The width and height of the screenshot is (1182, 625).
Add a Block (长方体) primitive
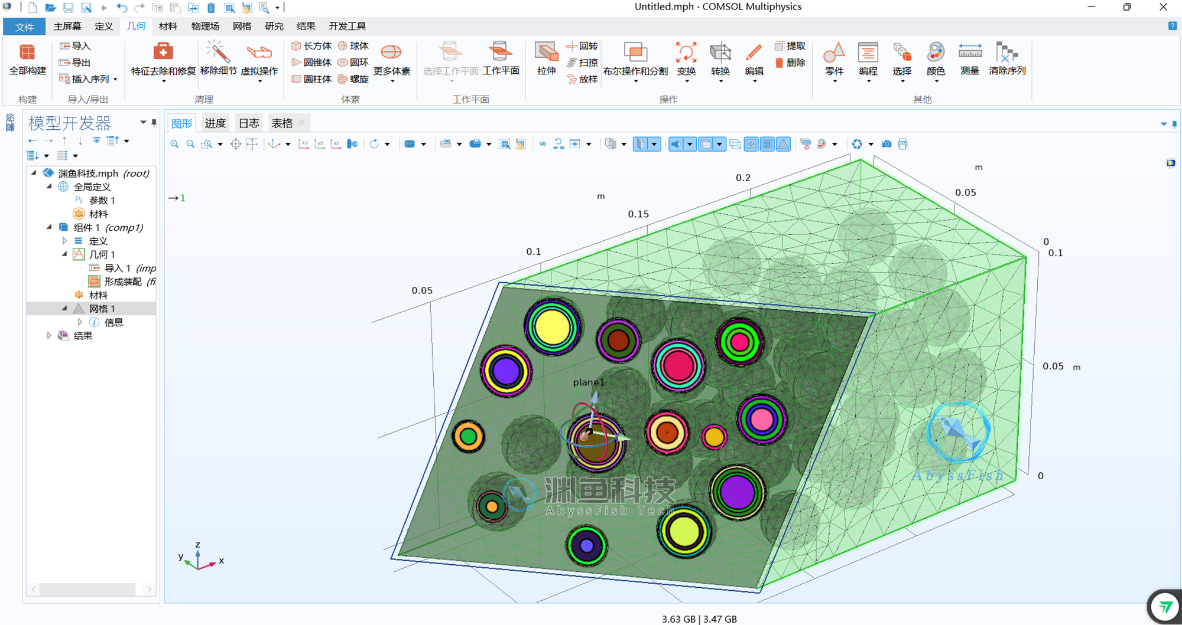point(311,46)
